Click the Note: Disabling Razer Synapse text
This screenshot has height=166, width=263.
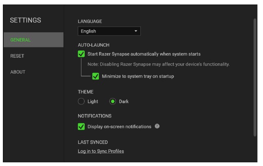tap(159, 64)
